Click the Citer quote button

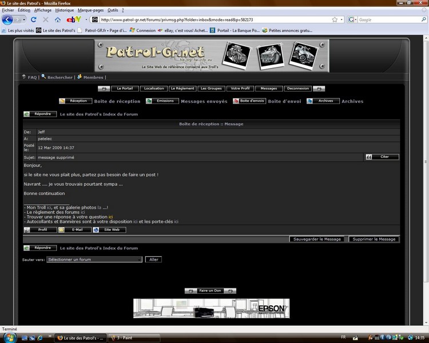pos(382,157)
